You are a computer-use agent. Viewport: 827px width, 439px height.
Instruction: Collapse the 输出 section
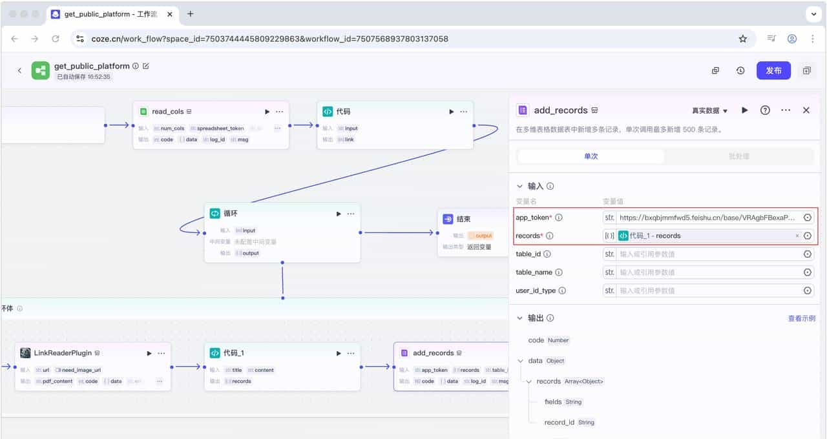tap(521, 318)
